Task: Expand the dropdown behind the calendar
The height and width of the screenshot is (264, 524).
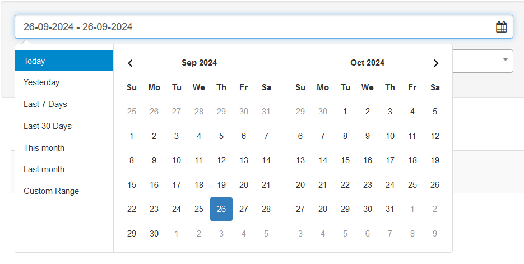Action: pos(505,59)
